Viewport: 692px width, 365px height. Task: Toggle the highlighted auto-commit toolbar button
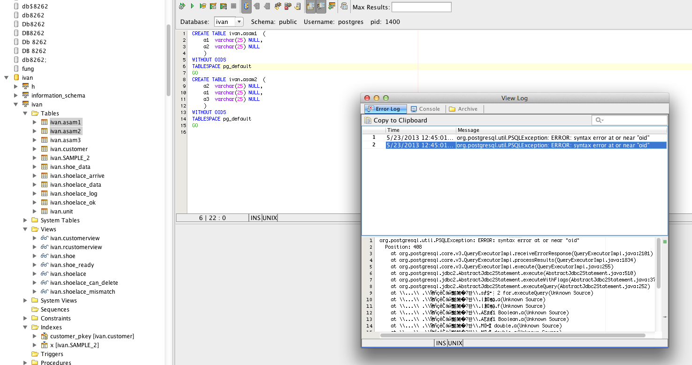tap(246, 6)
